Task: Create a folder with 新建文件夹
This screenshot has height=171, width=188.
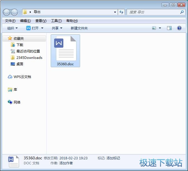Action: (79, 28)
